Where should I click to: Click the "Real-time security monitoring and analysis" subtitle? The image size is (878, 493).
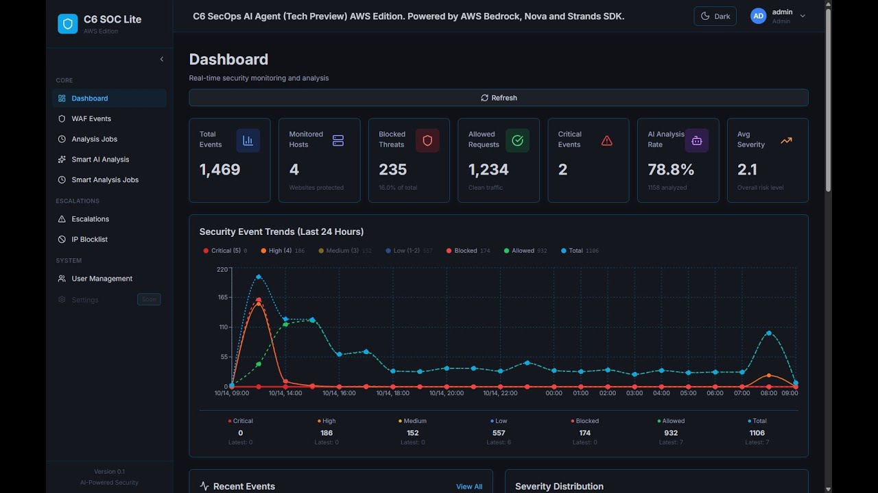[259, 78]
